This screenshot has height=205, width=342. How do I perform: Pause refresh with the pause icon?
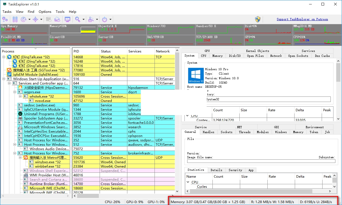click(x=15, y=19)
